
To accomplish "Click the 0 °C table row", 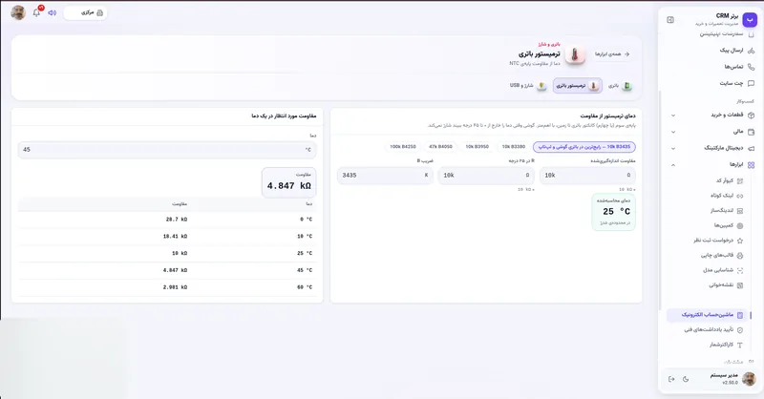I will click(x=167, y=220).
